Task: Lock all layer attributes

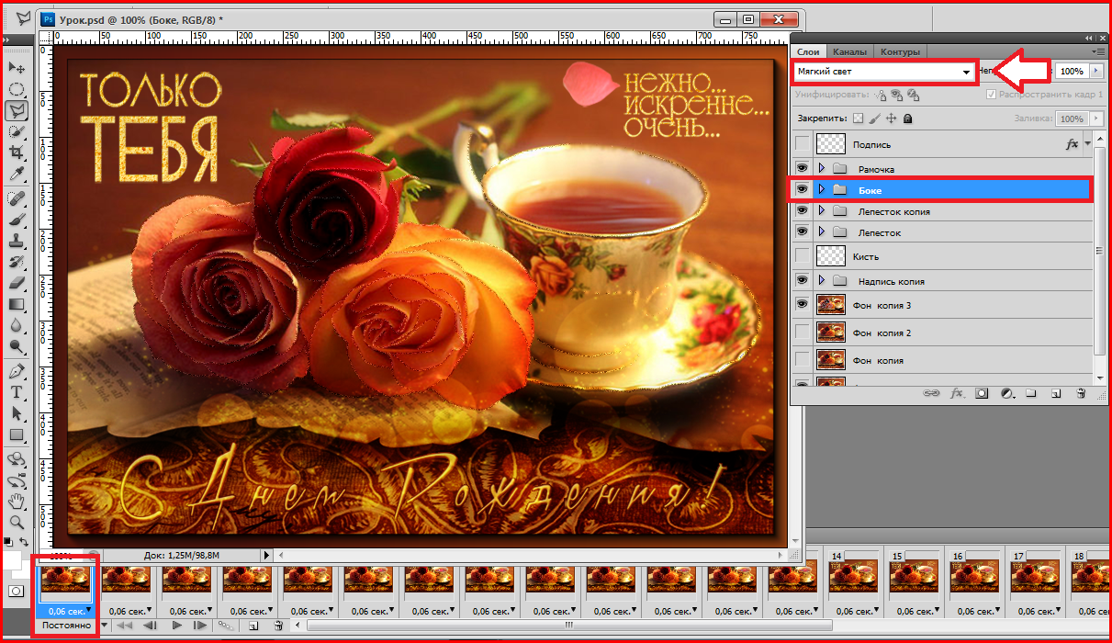Action: (907, 118)
